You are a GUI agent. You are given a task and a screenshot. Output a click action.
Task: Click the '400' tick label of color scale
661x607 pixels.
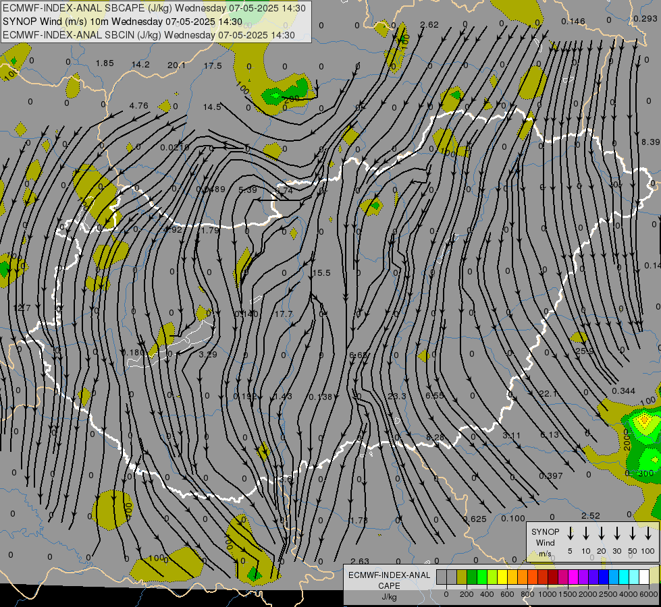(x=487, y=594)
